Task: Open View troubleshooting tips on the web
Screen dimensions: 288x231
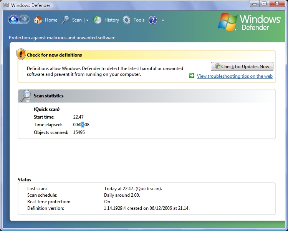Action: [x=235, y=76]
